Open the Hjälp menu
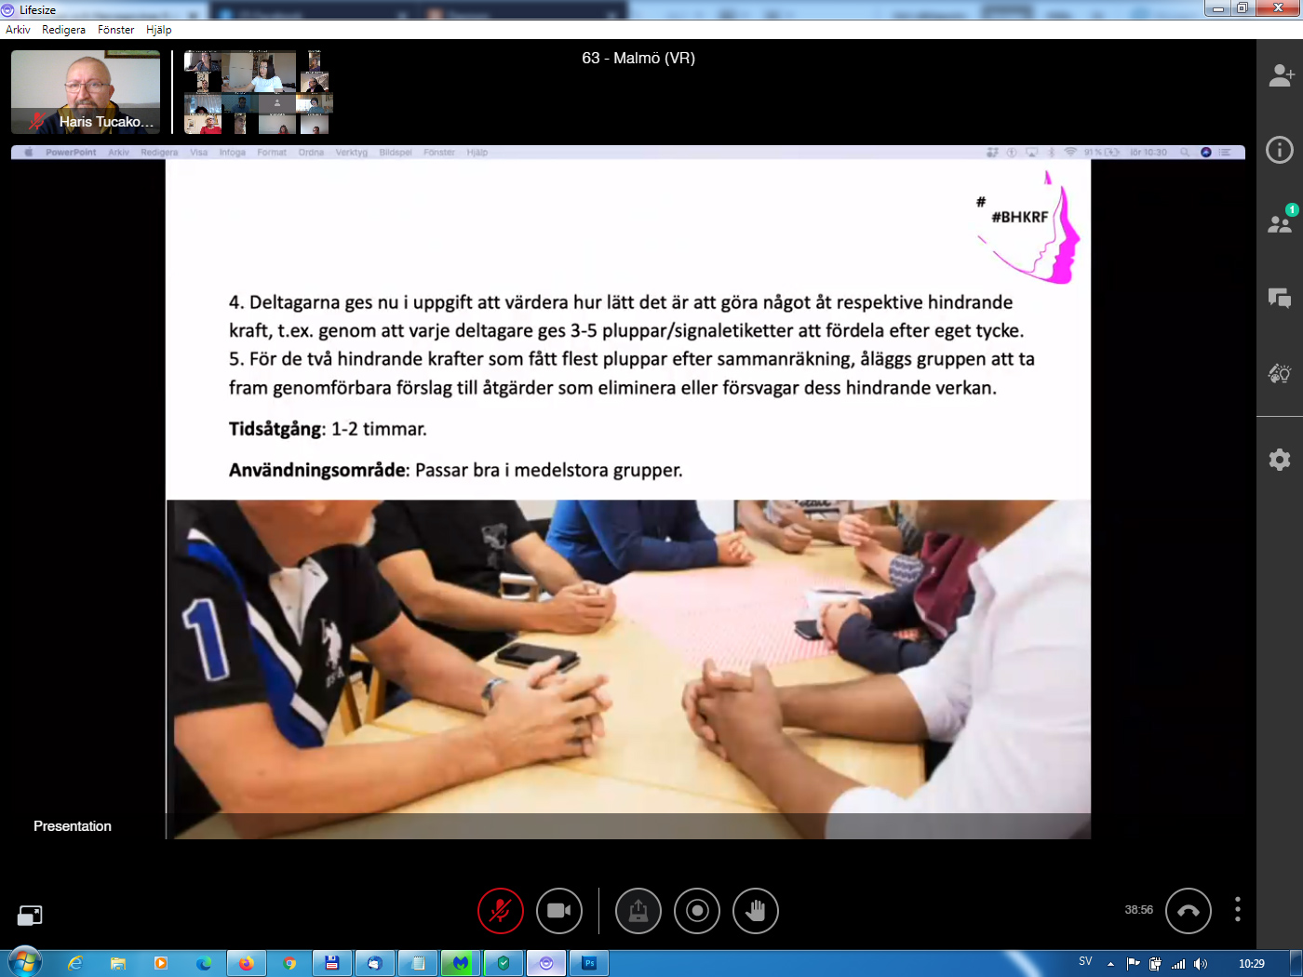The height and width of the screenshot is (977, 1303). 159,30
